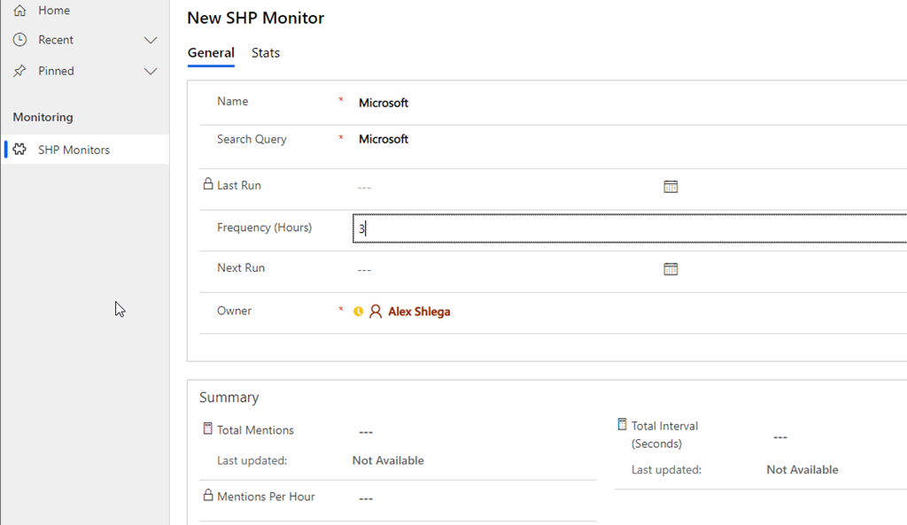The image size is (907, 525).
Task: Click the 'Name' field label
Action: (233, 101)
